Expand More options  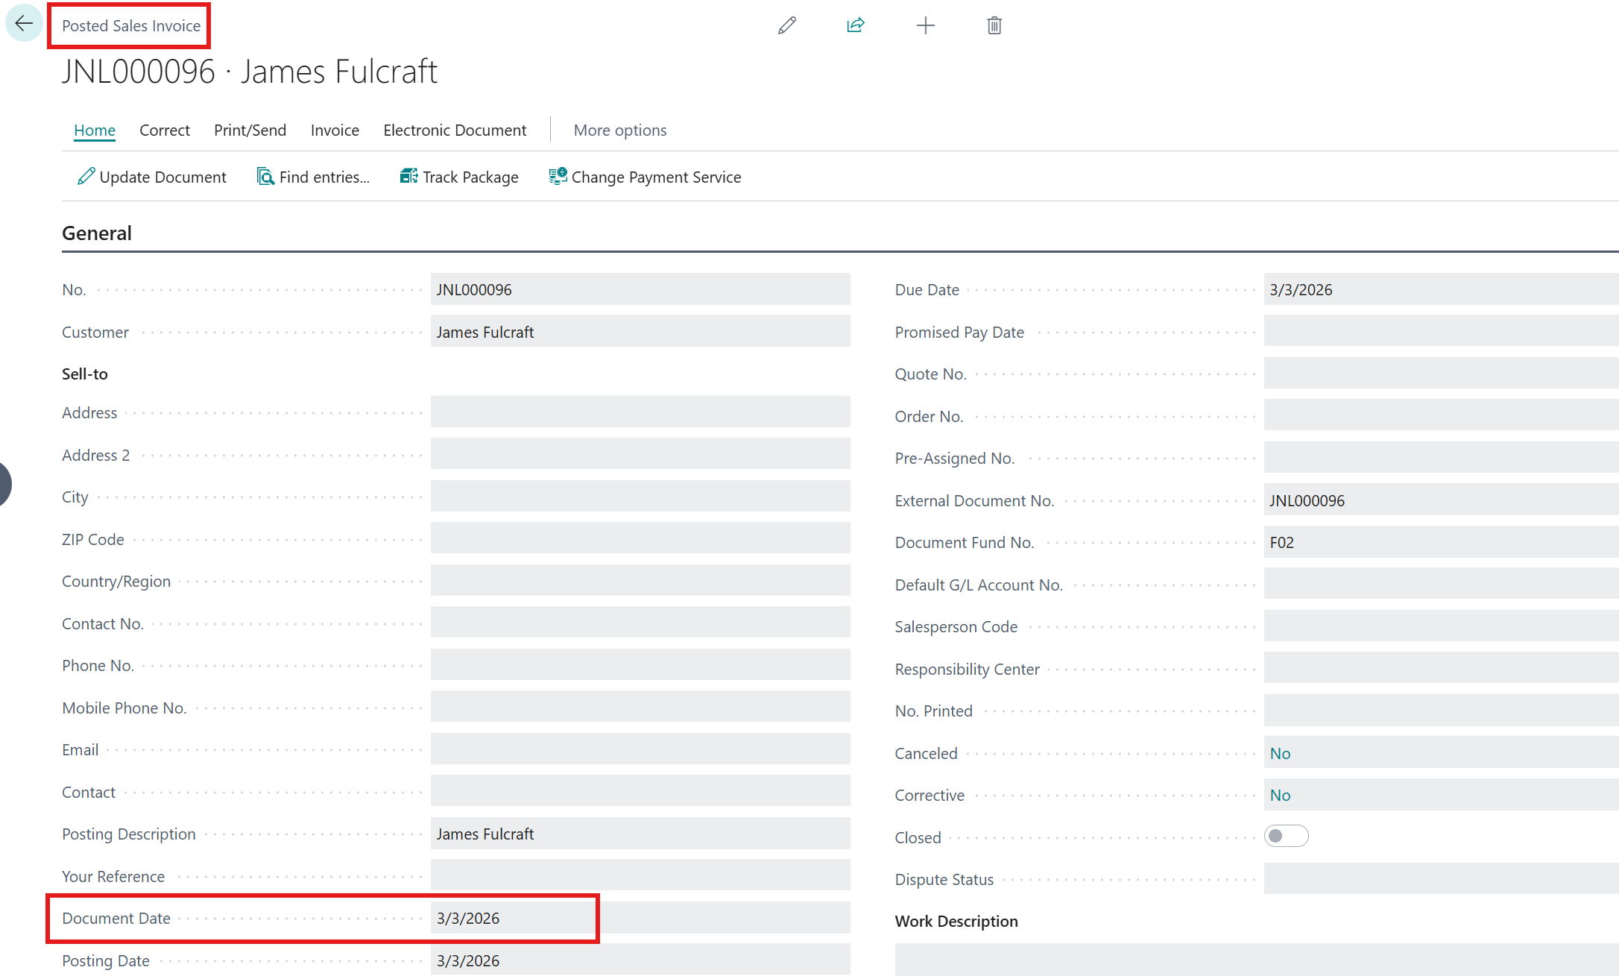(620, 130)
